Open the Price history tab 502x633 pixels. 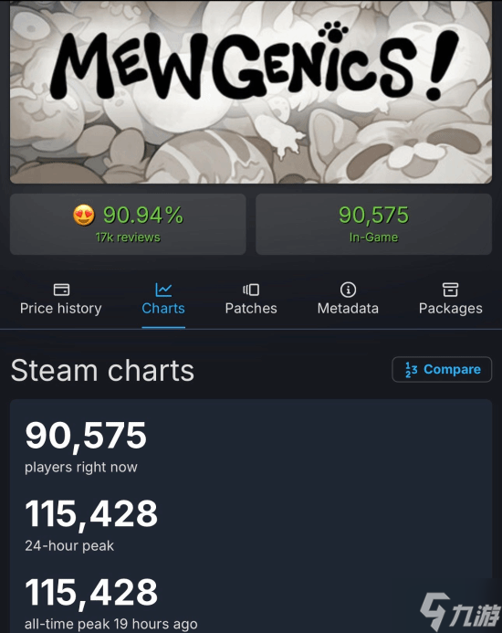pos(61,300)
